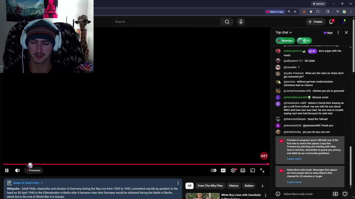This screenshot has height=199, width=355.
Task: Select the Related filter chip
Action: (249, 186)
